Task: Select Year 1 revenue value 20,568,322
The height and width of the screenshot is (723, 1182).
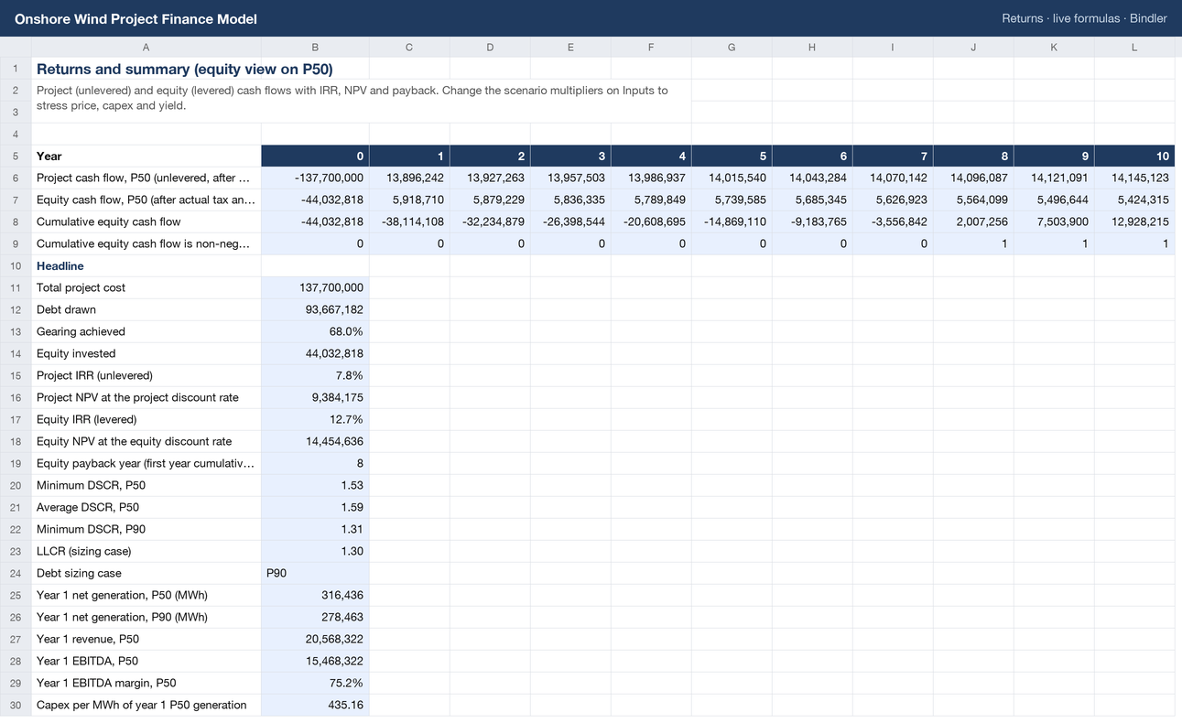Action: 315,639
